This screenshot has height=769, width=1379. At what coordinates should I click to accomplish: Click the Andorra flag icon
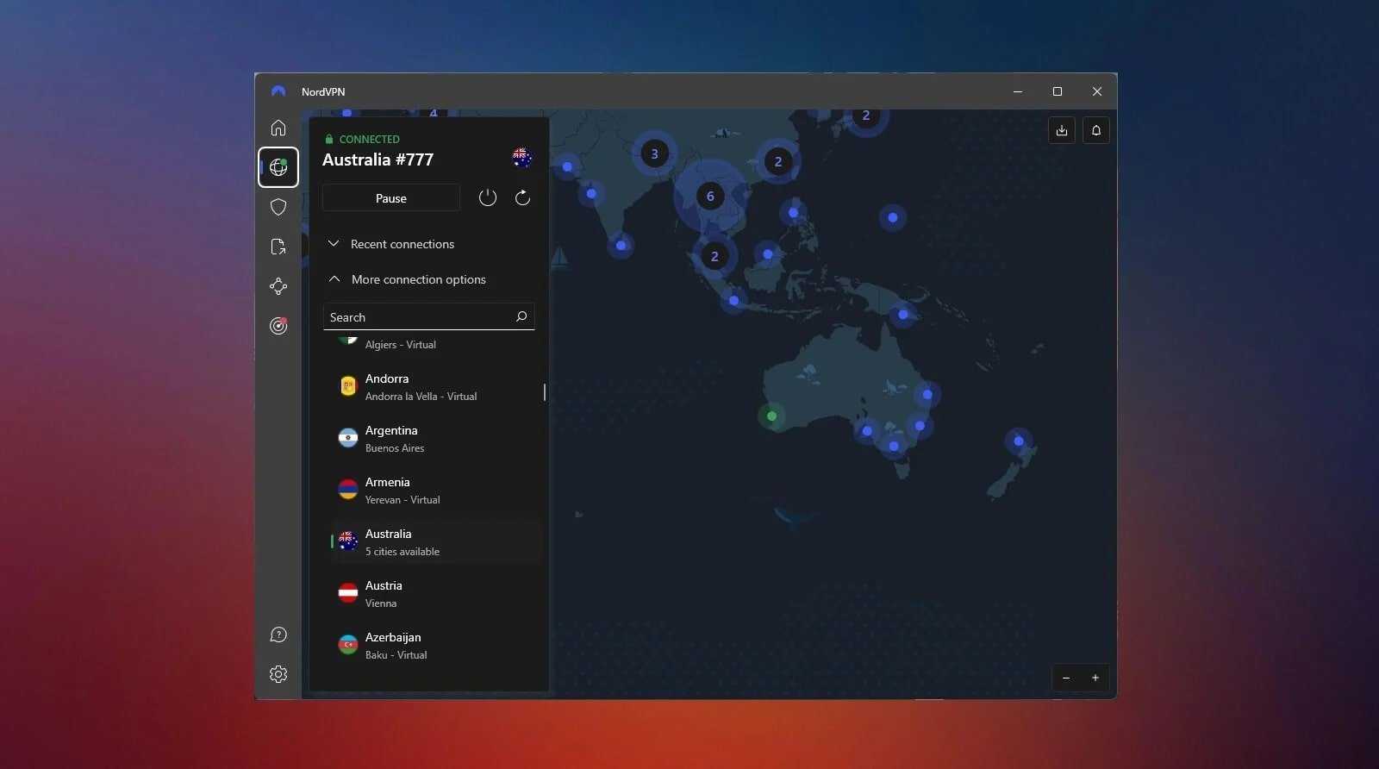click(x=348, y=386)
